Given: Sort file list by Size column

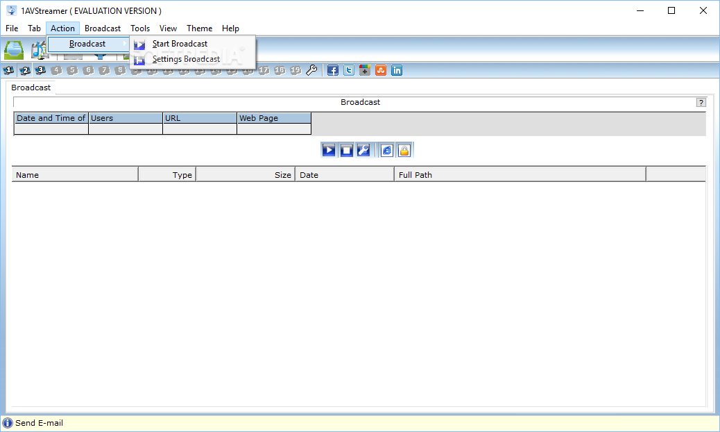Looking at the screenshot, I should click(x=246, y=174).
